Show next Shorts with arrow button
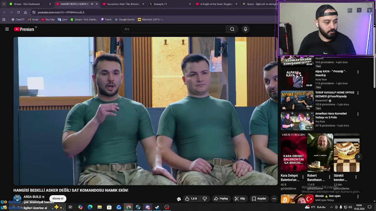Screen dimensions: 376x211 (x=359, y=157)
